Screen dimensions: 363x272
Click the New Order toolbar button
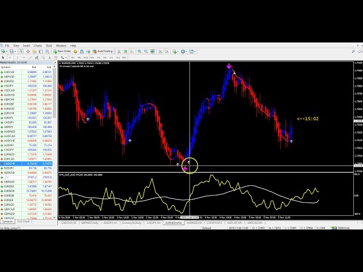[x=63, y=51]
